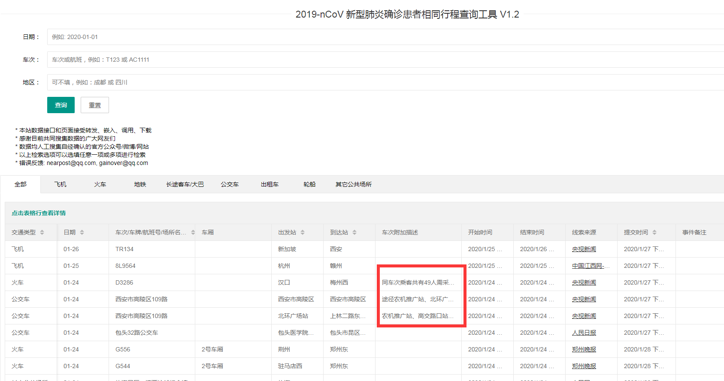Open 人民日报 source link
The height and width of the screenshot is (381, 724).
[584, 333]
